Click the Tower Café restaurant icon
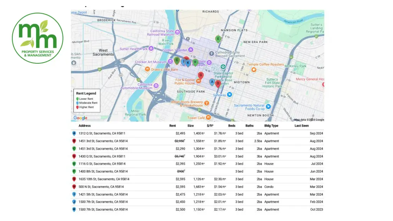The height and width of the screenshot is (221, 393). pyautogui.click(x=208, y=117)
